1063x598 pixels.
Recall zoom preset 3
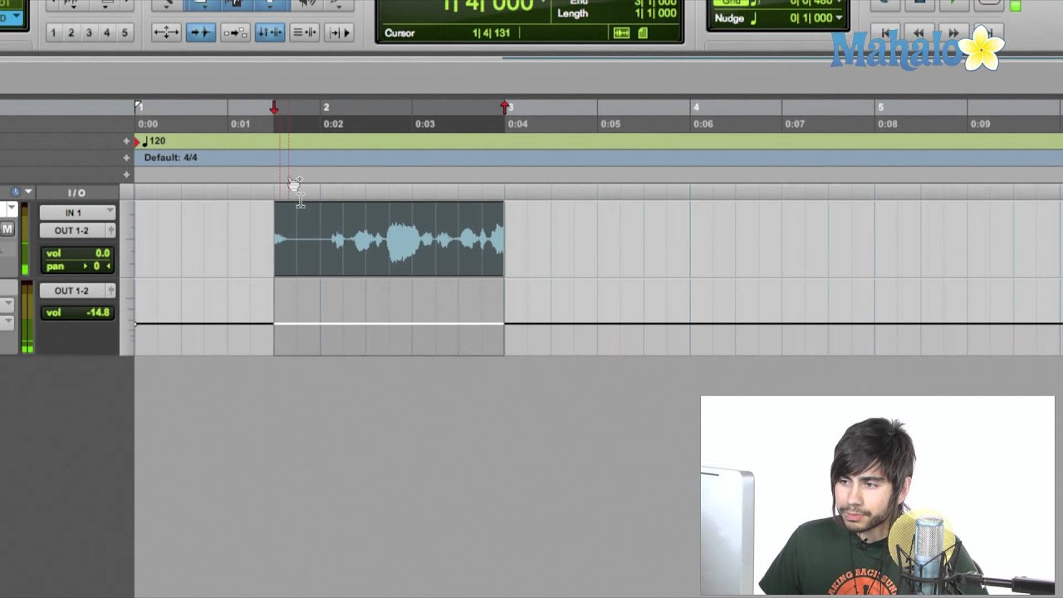point(89,33)
